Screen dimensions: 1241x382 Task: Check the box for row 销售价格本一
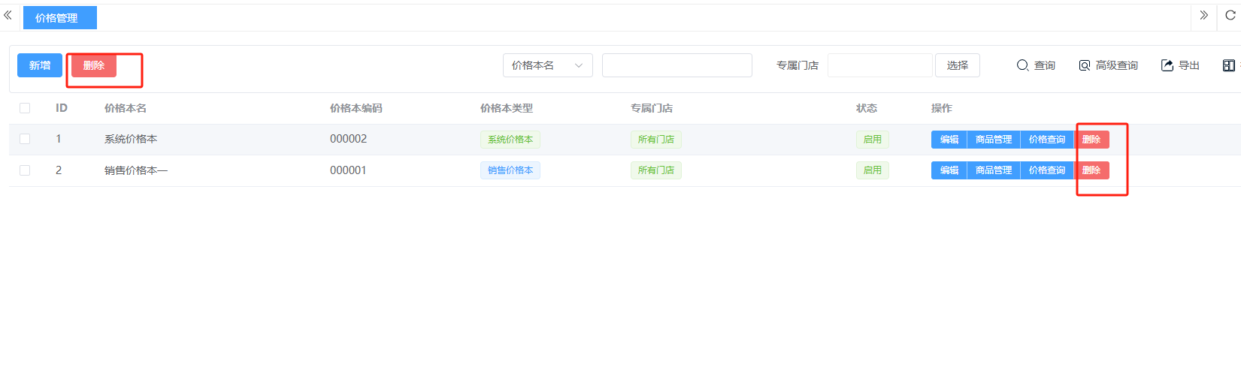(25, 170)
